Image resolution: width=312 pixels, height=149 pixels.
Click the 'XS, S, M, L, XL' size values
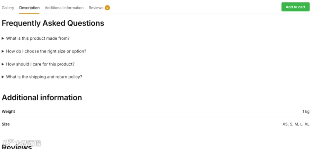coord(296,124)
